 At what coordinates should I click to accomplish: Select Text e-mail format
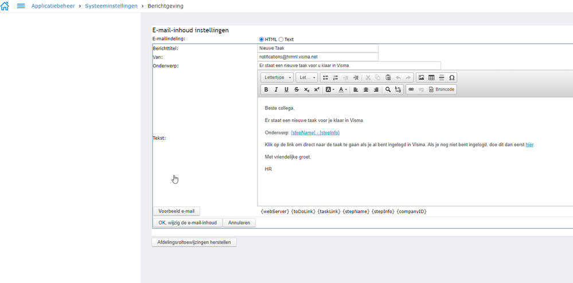tap(281, 40)
